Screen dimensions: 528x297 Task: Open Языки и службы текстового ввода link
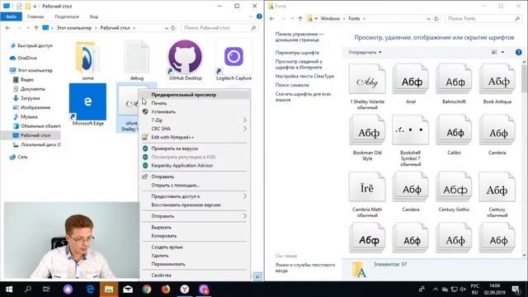(x=305, y=267)
